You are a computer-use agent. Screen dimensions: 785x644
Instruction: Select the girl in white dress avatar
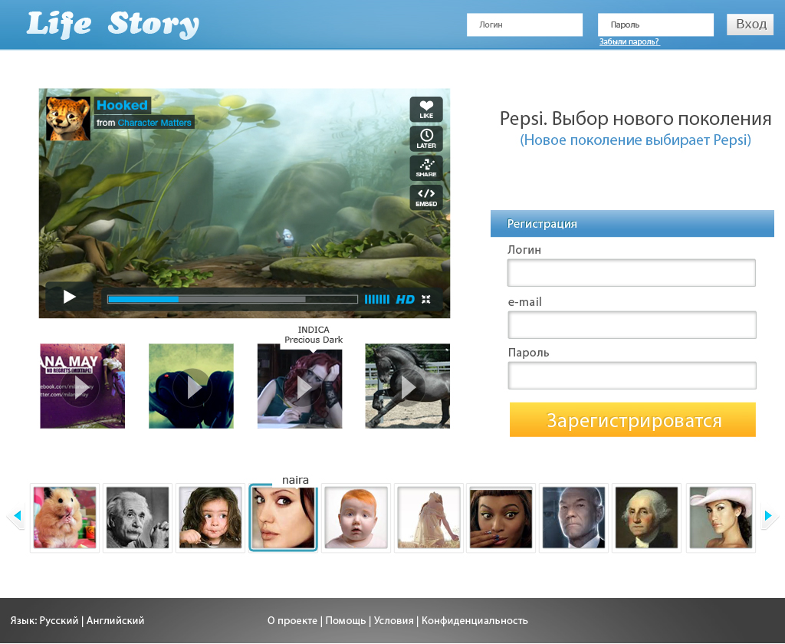tap(429, 517)
